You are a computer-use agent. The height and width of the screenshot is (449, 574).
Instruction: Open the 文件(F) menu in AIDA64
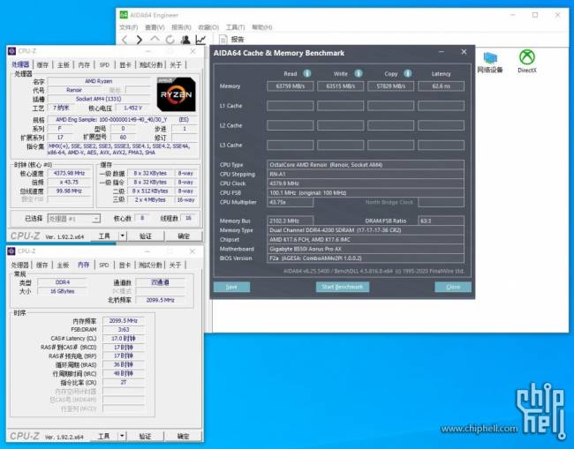(129, 27)
